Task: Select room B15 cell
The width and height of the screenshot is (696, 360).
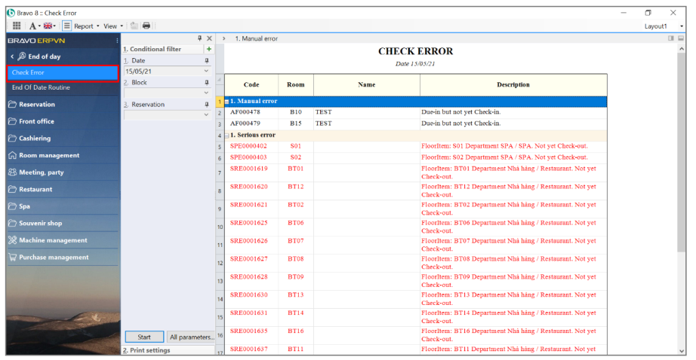Action: [x=296, y=124]
